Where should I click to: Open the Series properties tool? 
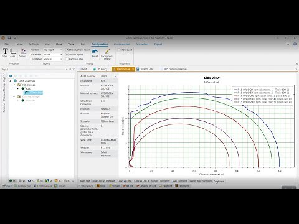pyautogui.click(x=23, y=52)
